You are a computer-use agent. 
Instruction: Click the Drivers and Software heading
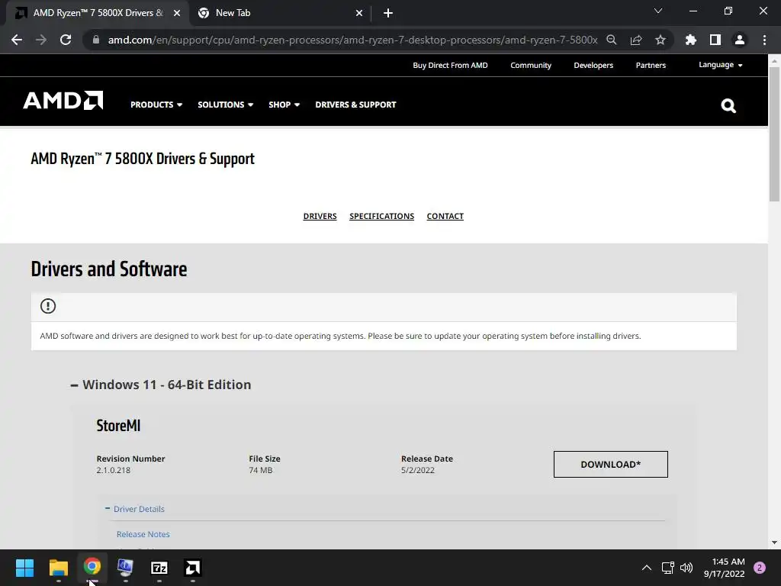[109, 269]
